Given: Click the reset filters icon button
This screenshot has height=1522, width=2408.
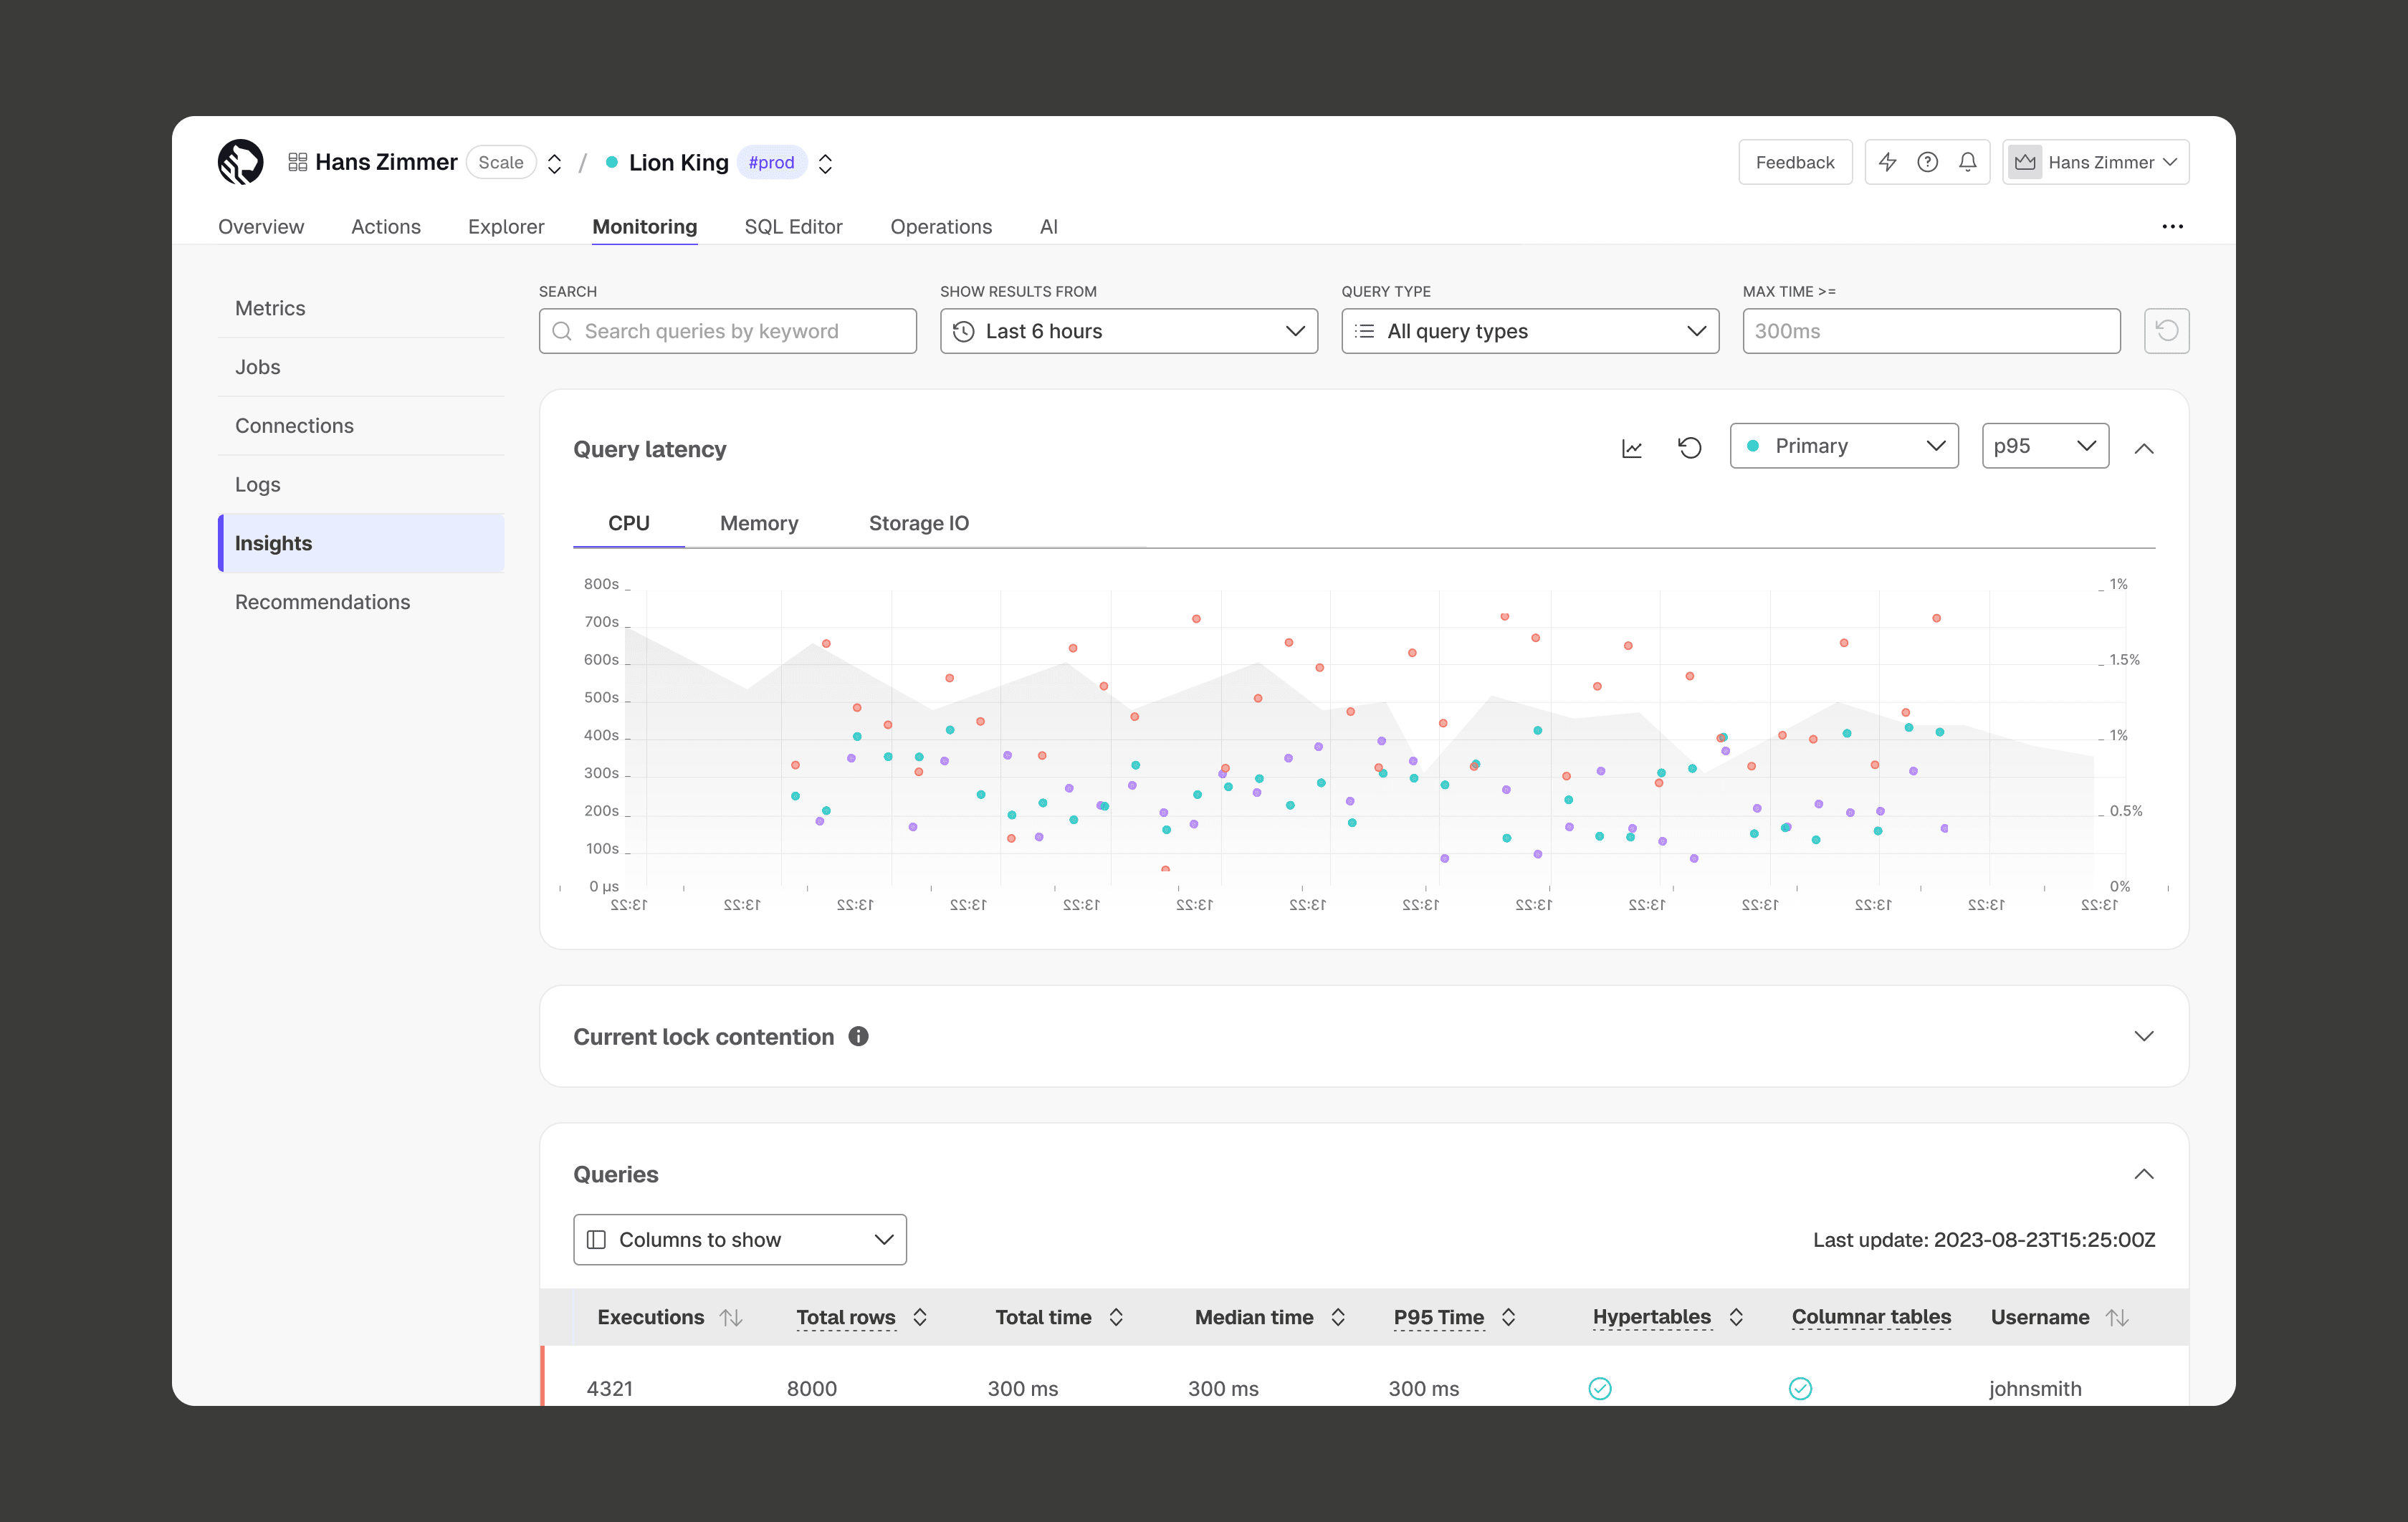Looking at the screenshot, I should coord(2166,331).
